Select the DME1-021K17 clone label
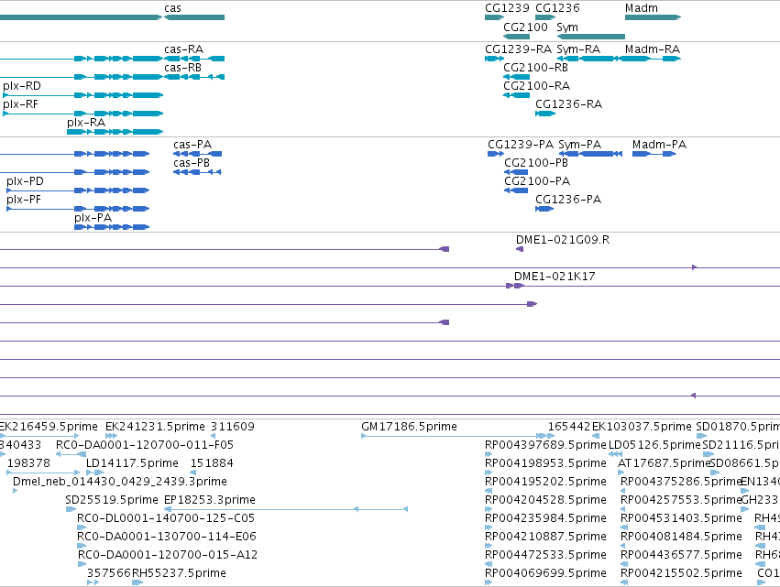 point(555,277)
